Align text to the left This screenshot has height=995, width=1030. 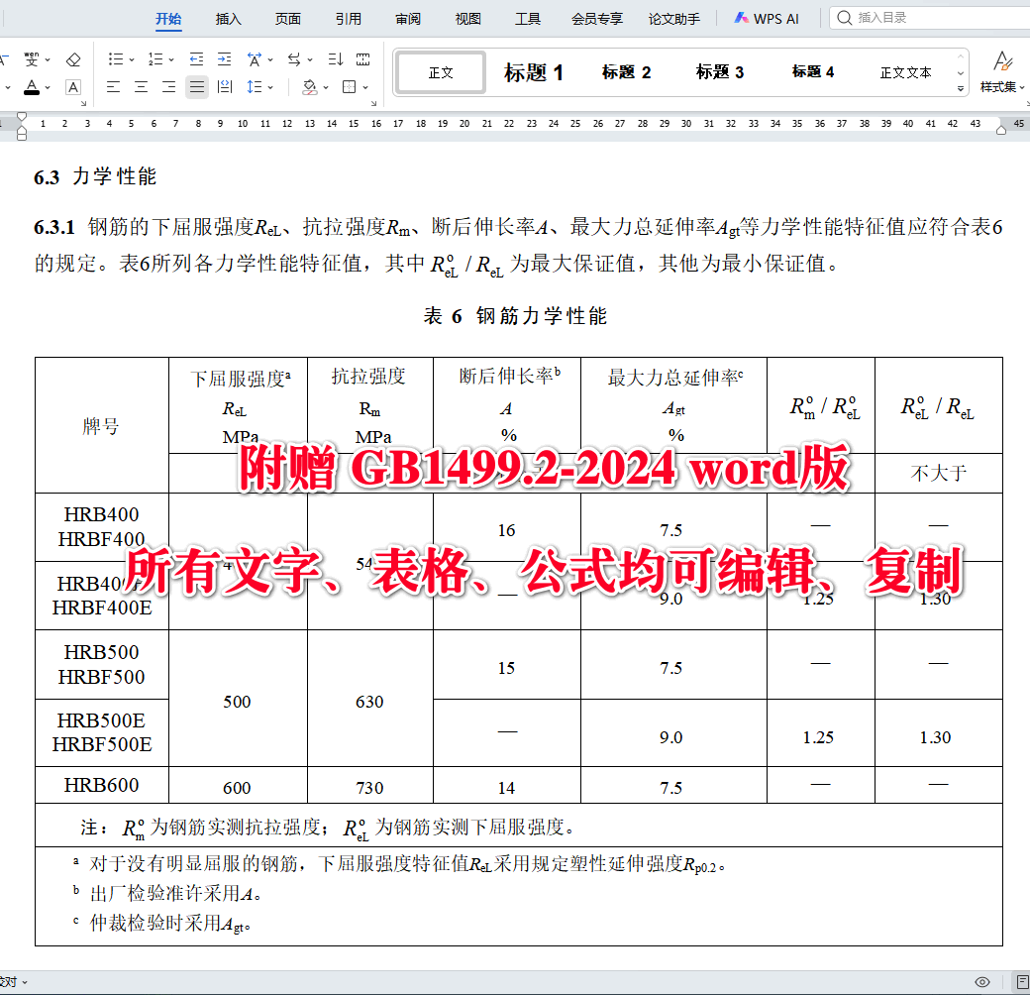113,87
